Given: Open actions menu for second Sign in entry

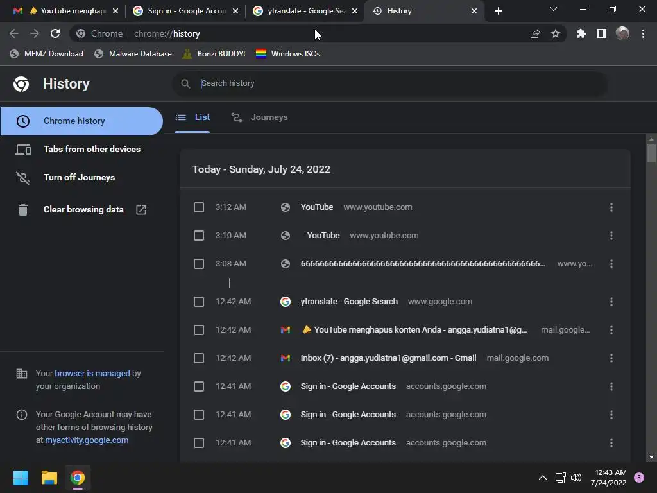Looking at the screenshot, I should click(611, 415).
